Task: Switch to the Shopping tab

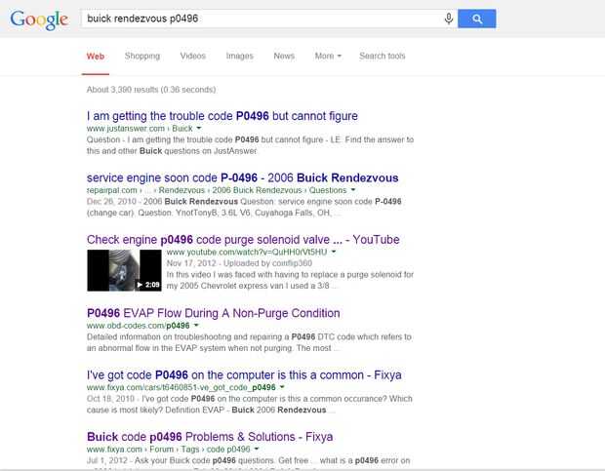Action: pos(142,56)
